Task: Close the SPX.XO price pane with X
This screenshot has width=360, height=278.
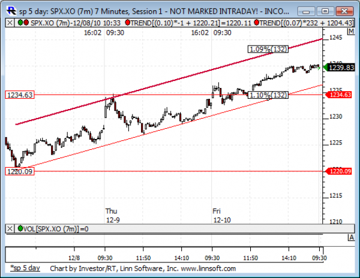Action: pyautogui.click(x=10, y=23)
